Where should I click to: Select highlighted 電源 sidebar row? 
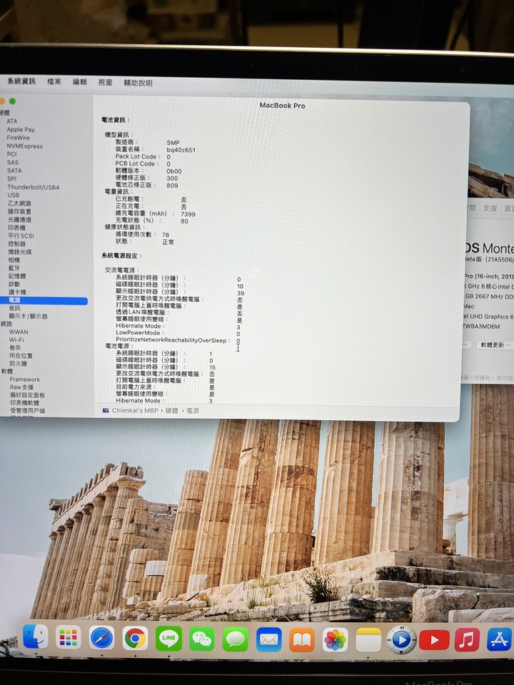pos(44,300)
